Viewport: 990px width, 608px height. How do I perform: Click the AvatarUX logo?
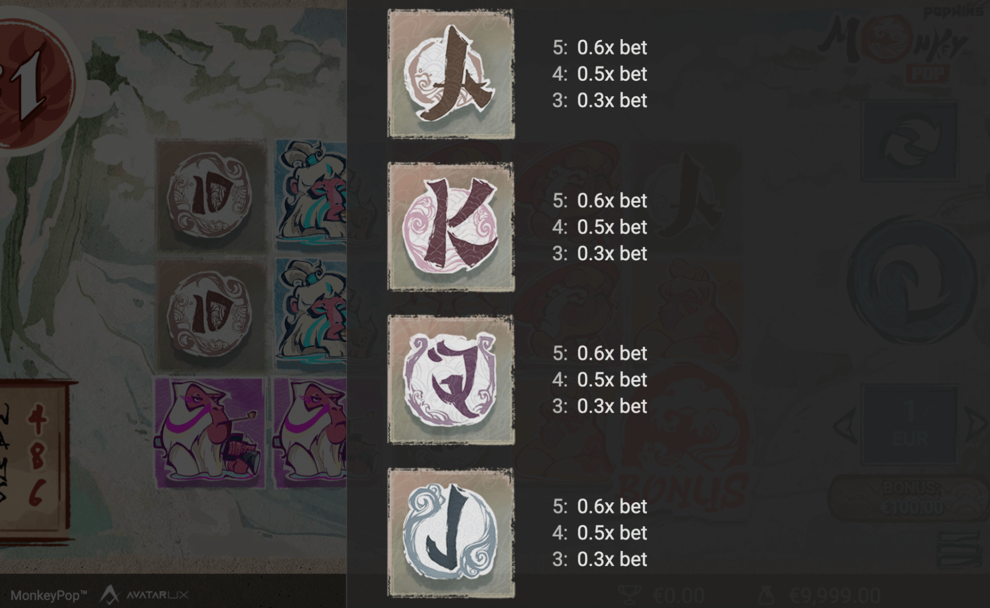(144, 595)
